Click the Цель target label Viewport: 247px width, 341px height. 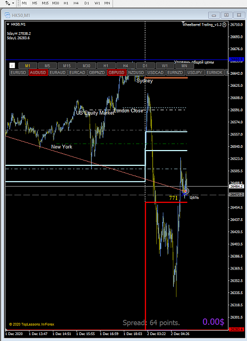point(194,198)
